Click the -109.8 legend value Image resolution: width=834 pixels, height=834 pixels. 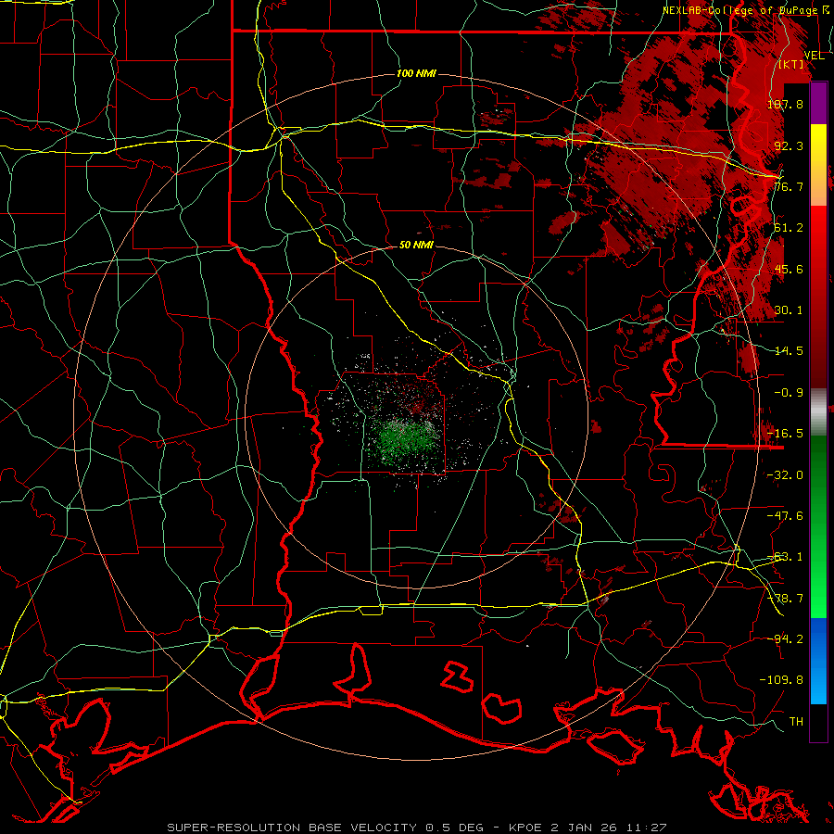point(781,680)
